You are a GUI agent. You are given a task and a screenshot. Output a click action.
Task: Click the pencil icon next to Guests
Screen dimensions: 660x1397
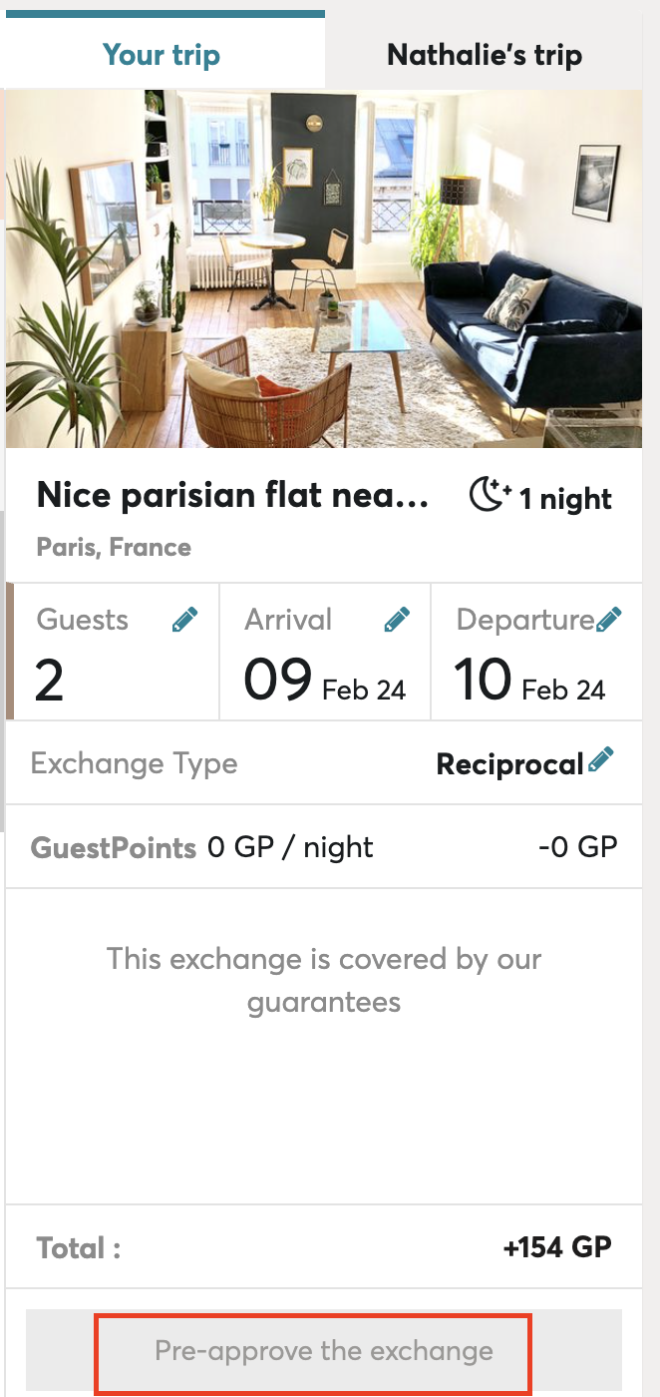pyautogui.click(x=184, y=621)
